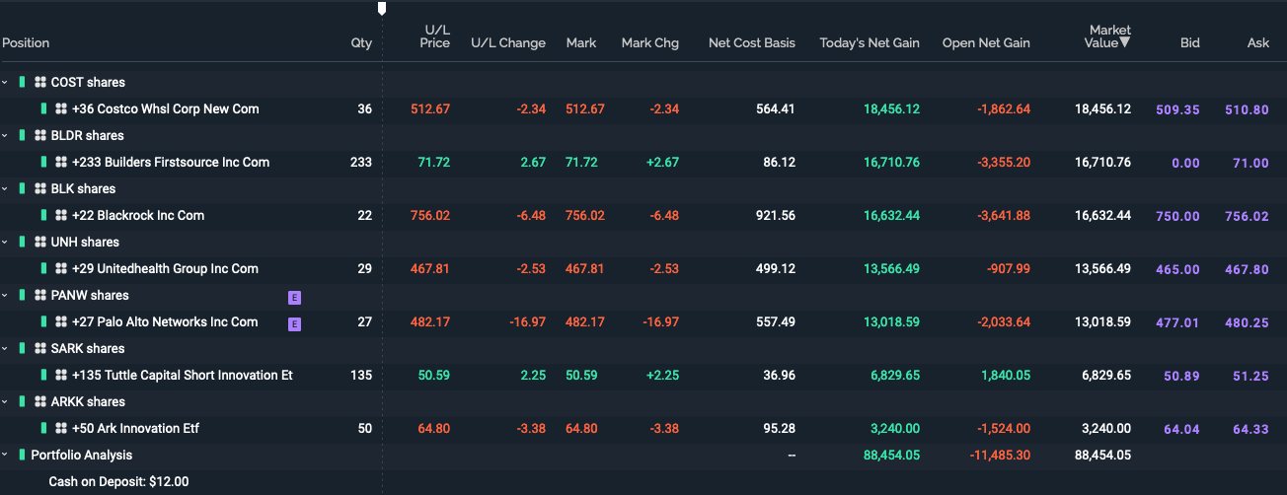Image resolution: width=1287 pixels, height=495 pixels.
Task: Collapse the ARKK shares group
Action: [5, 401]
